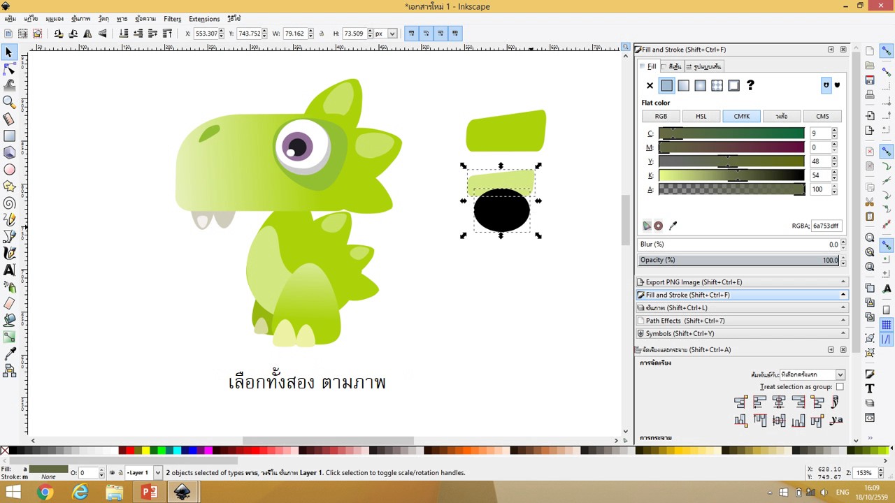This screenshot has width=895, height=503.
Task: Set fill to no paint (X)
Action: (650, 85)
